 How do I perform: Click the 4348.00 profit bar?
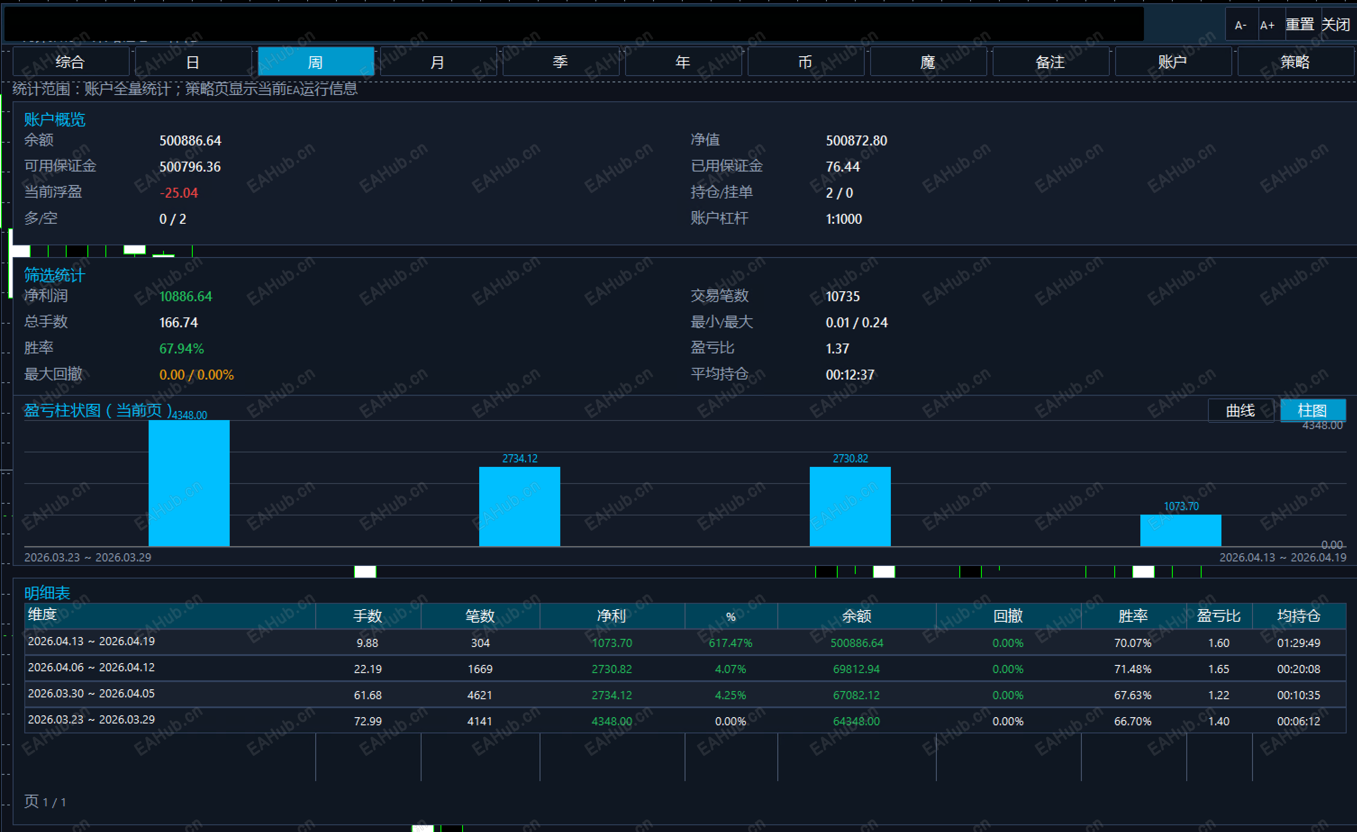[189, 483]
